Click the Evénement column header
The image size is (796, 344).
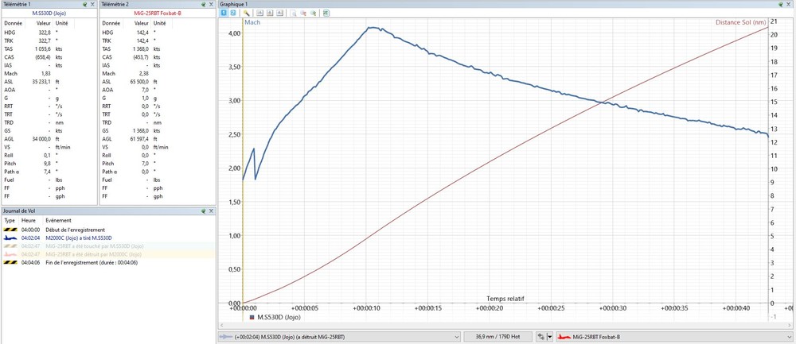click(x=58, y=221)
